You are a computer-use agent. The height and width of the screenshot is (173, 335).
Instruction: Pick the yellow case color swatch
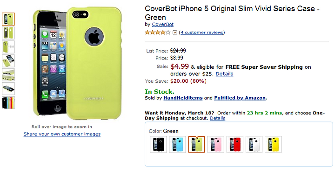coord(273,144)
